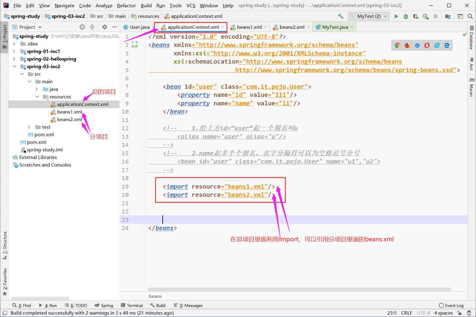Screen dimensions: 476x317
Task: Open the Spring tool window
Action: point(104,305)
